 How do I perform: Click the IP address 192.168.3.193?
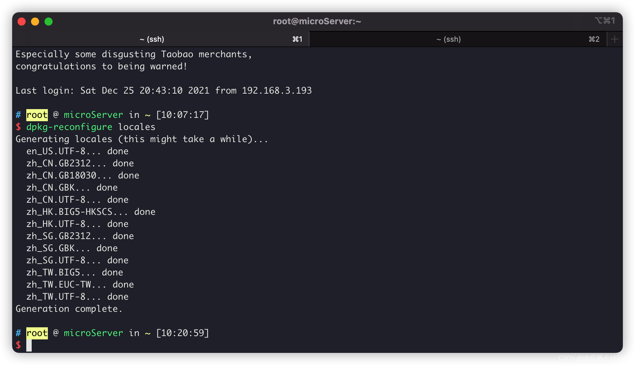click(277, 91)
